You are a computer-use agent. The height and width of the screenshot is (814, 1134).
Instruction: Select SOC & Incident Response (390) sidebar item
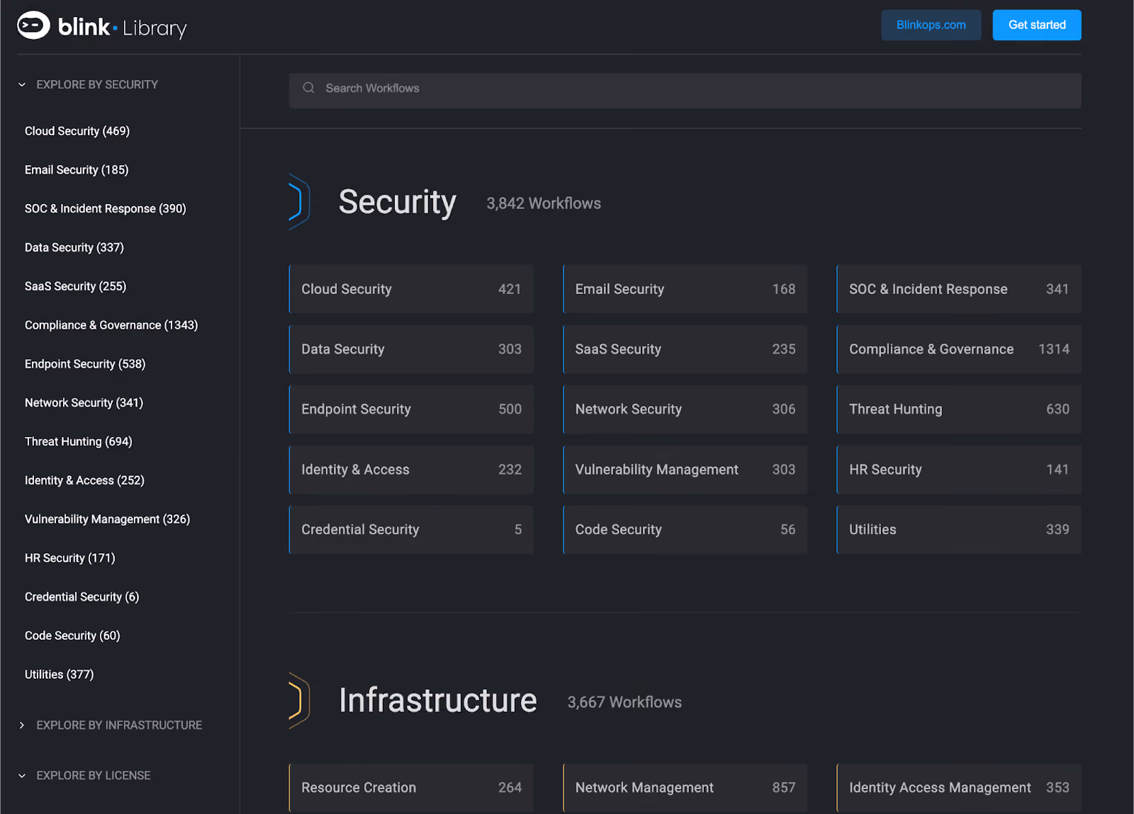(106, 209)
